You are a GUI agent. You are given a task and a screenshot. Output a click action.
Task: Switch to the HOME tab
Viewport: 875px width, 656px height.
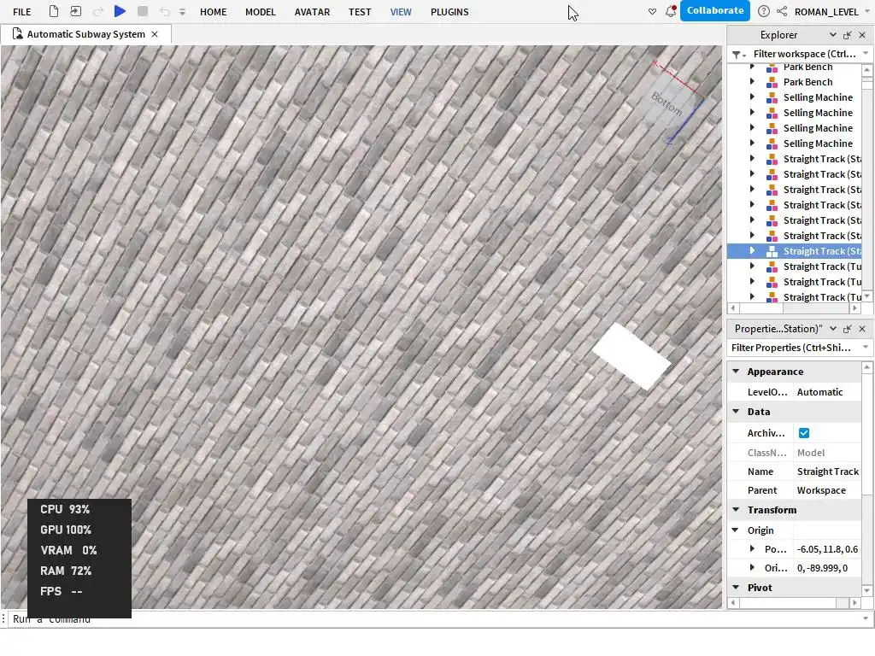[213, 12]
